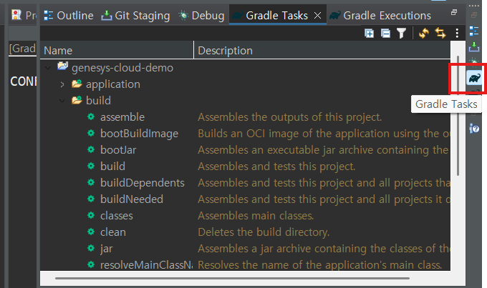This screenshot has height=288, width=487.
Task: Collapse all nodes in Gradle Tasks toolbar
Action: point(385,33)
